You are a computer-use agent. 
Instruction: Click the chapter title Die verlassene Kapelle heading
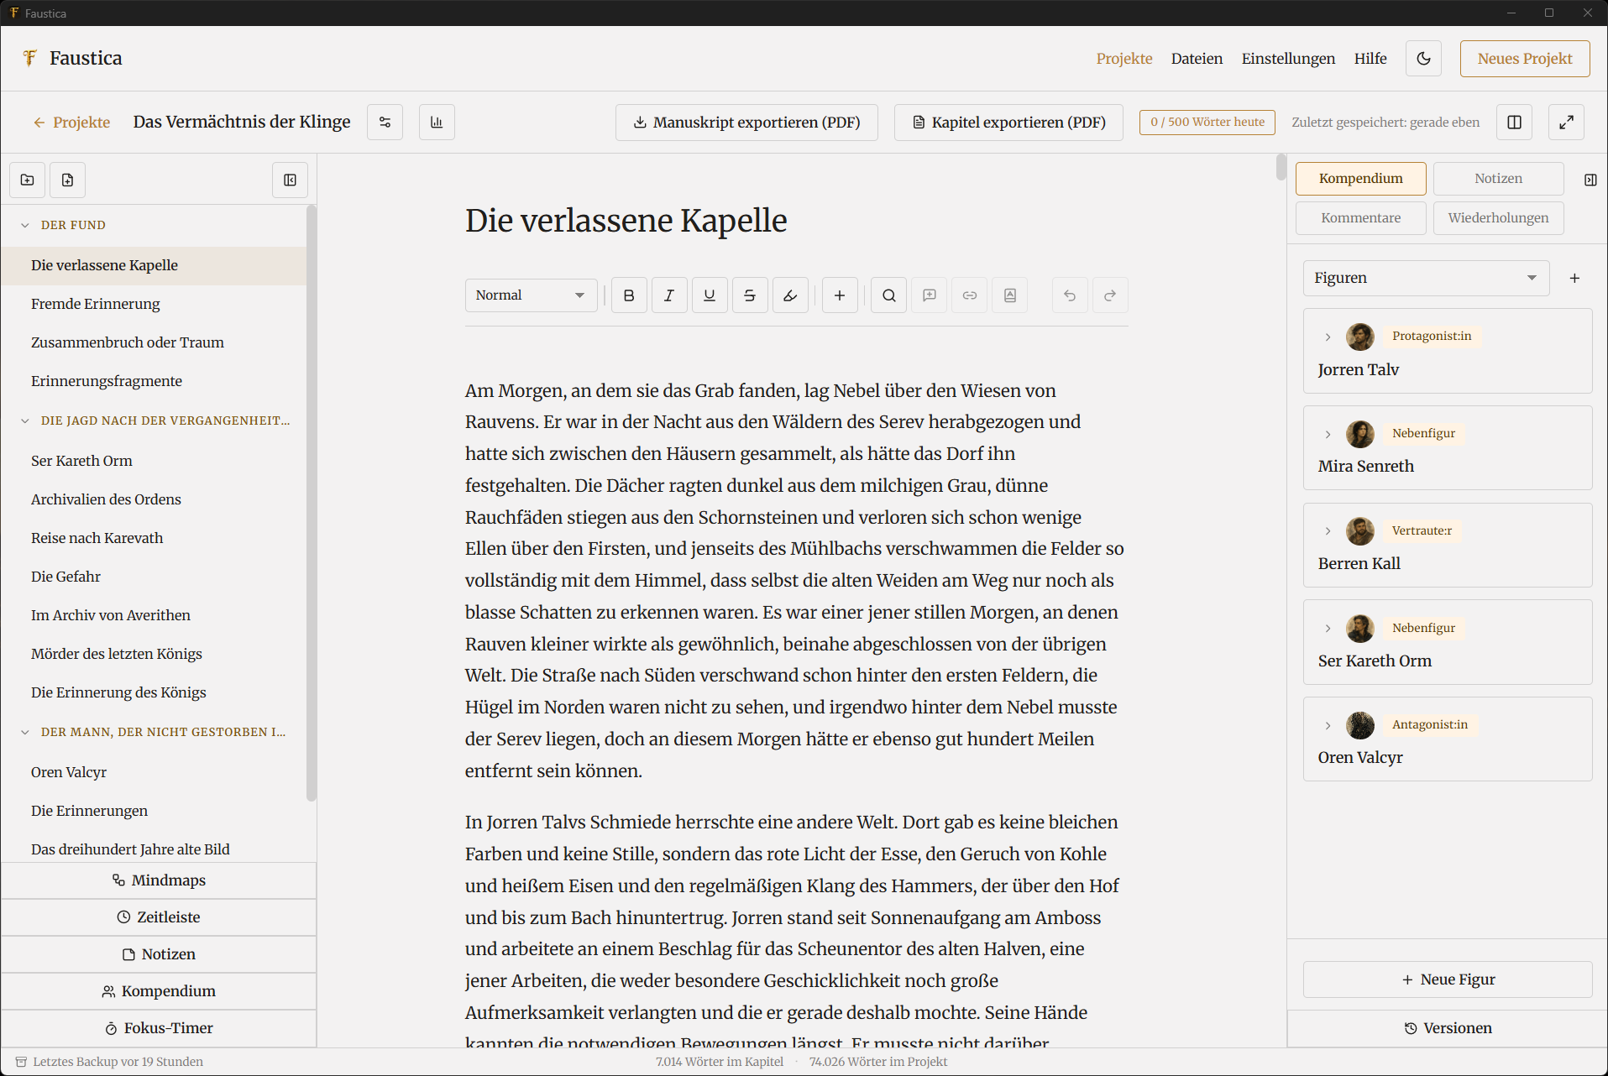[626, 221]
